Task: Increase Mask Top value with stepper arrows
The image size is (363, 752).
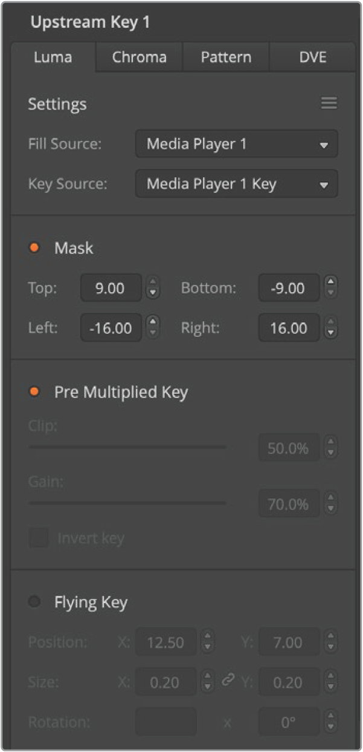Action: click(153, 282)
